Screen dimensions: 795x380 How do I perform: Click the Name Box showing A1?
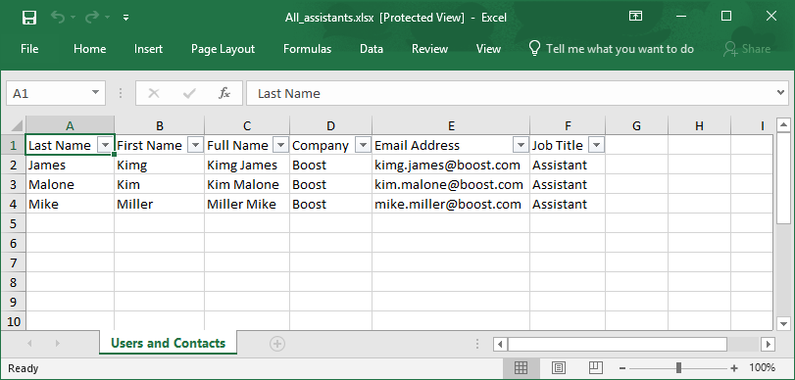point(48,93)
